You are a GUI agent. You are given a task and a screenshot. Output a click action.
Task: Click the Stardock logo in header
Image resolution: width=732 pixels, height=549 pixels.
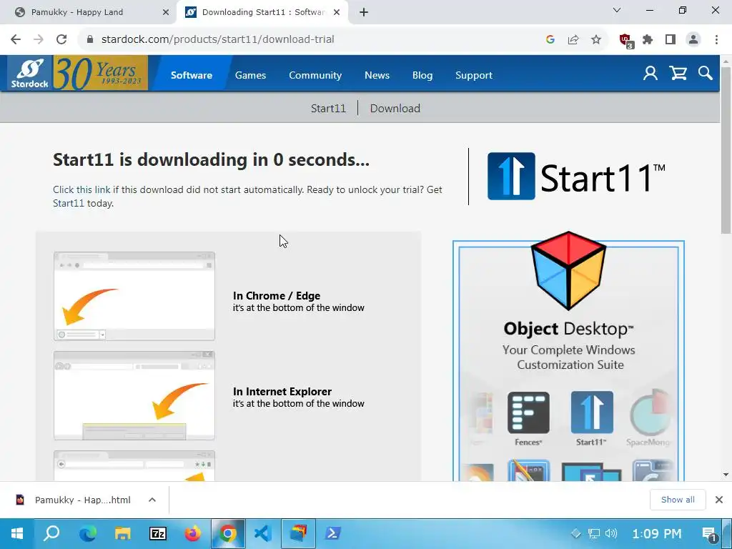[30, 74]
